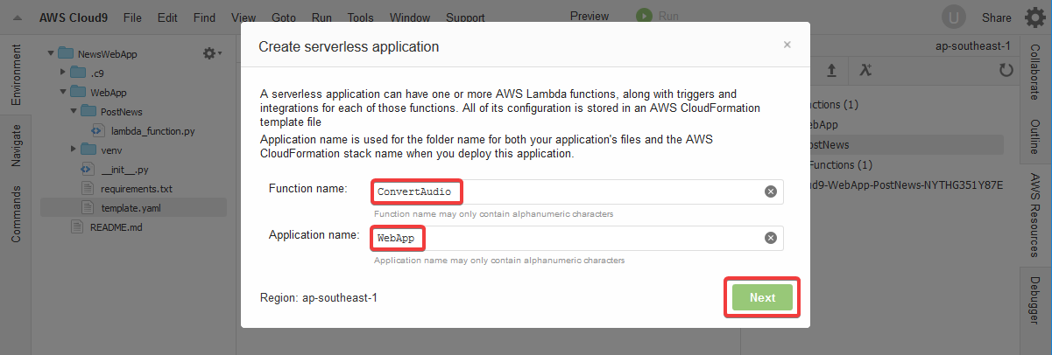Clear the Function name field
The width and height of the screenshot is (1052, 355).
pos(771,191)
